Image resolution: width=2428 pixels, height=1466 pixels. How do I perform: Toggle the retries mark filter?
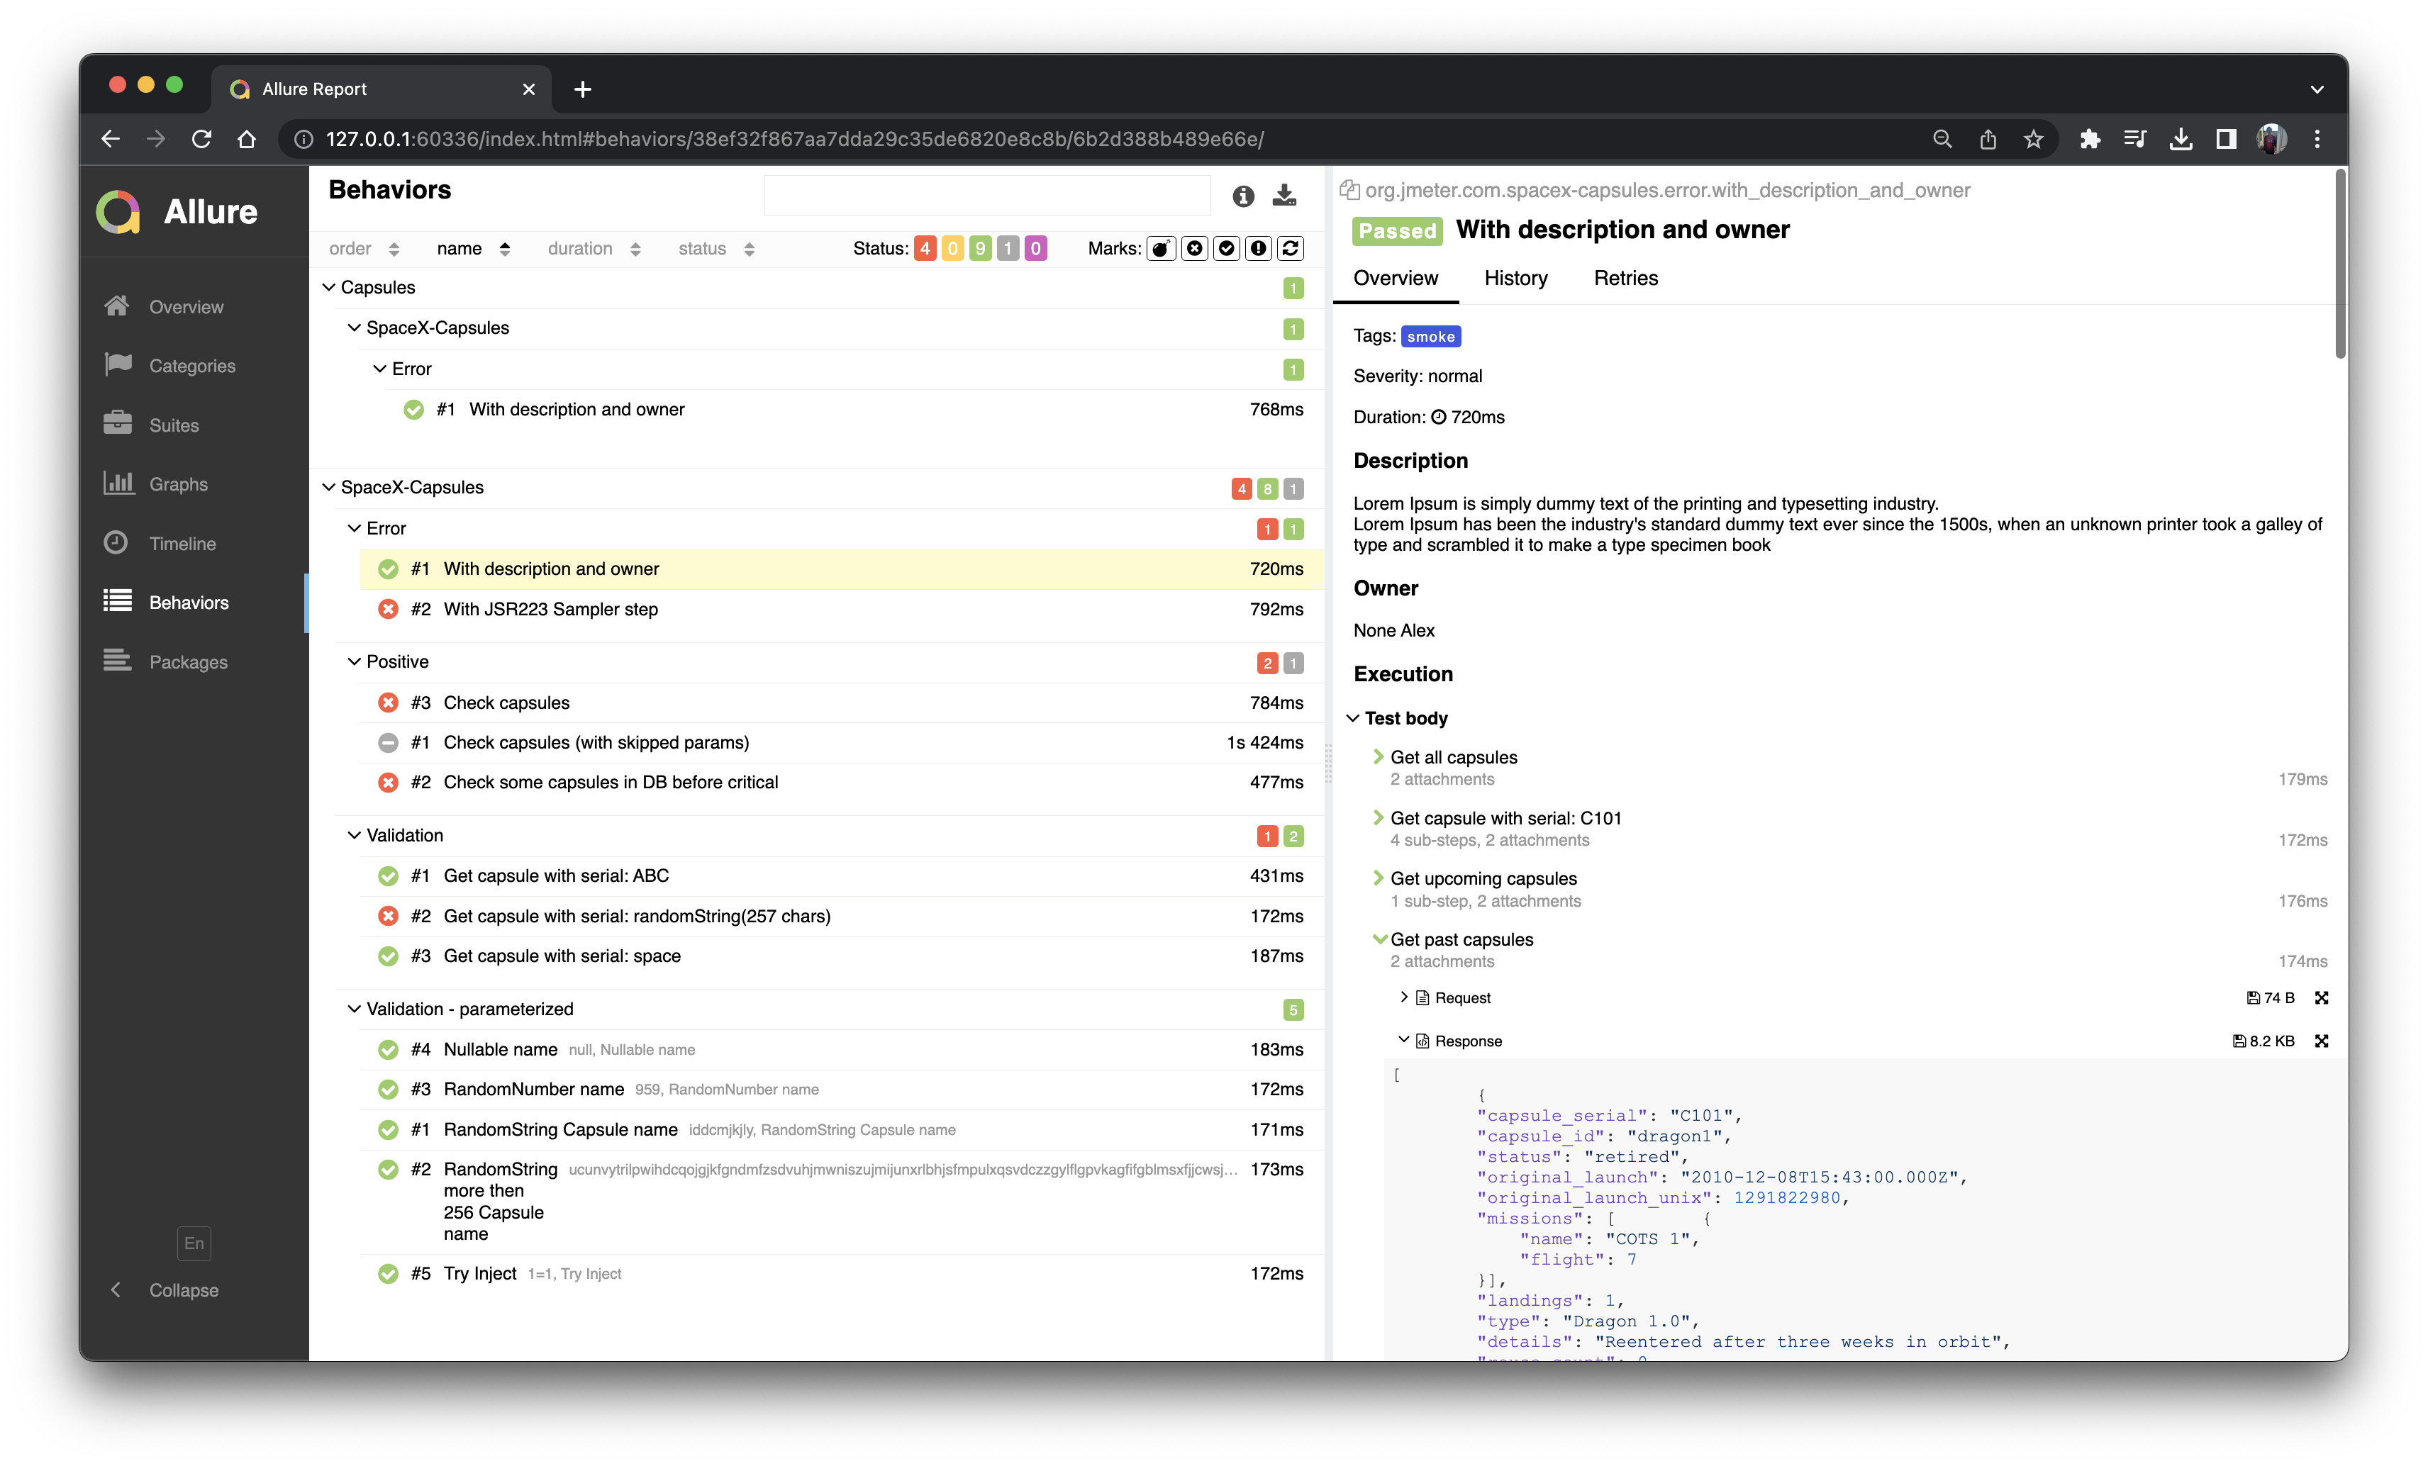[x=1290, y=248]
